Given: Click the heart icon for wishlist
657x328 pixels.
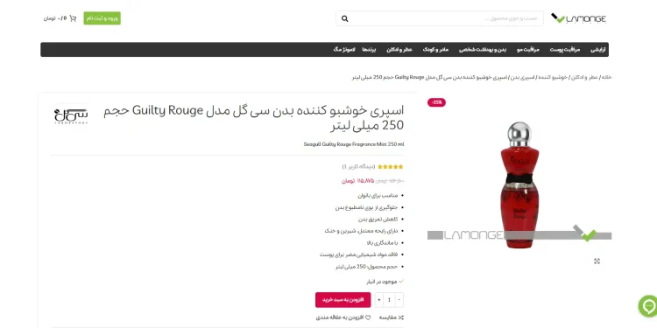Looking at the screenshot, I should point(368,318).
